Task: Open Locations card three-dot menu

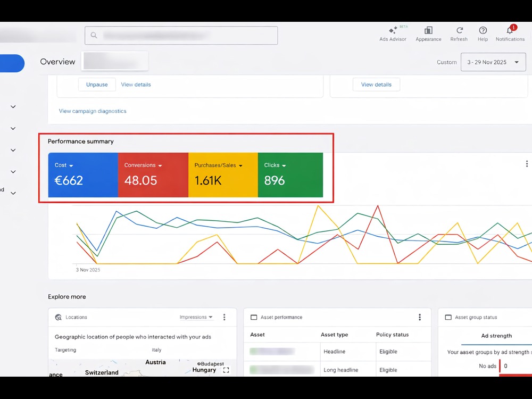Action: click(225, 317)
